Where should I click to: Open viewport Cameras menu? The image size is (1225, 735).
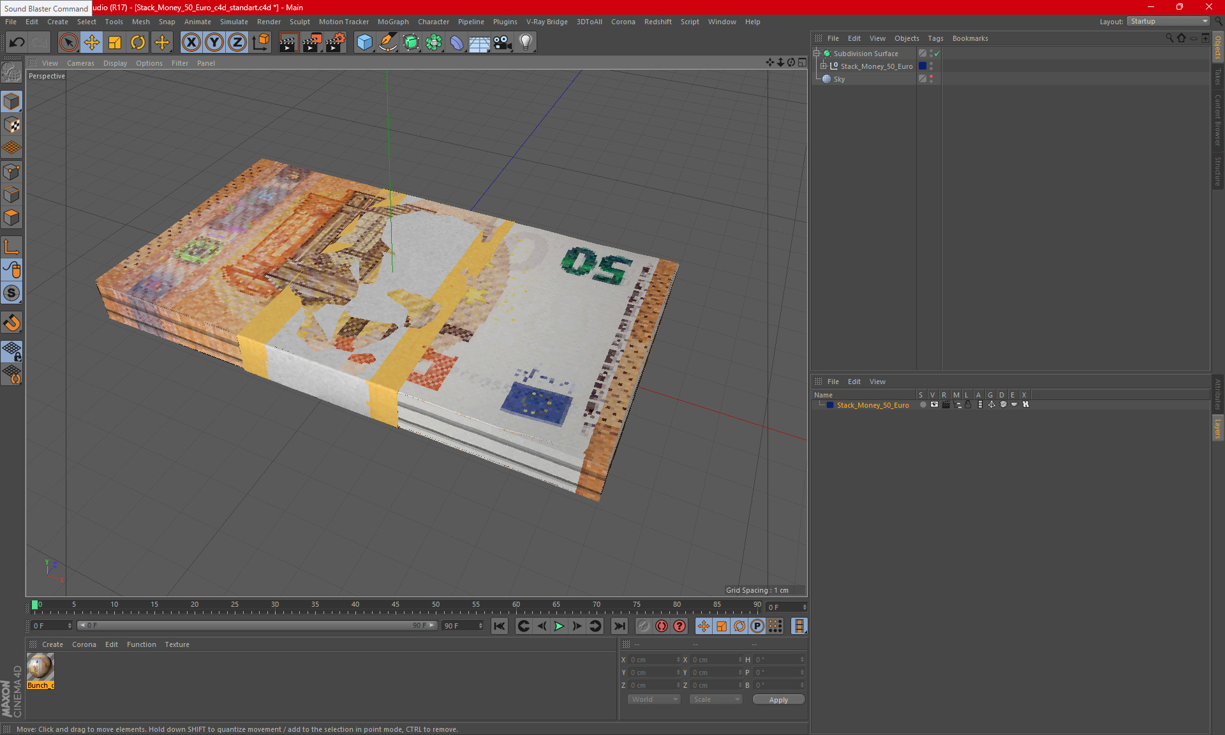80,63
